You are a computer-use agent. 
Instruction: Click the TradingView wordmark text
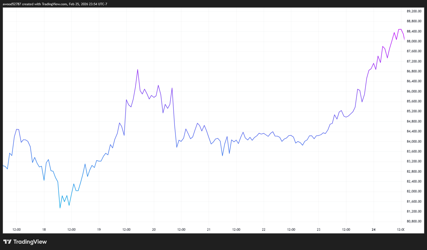30,242
